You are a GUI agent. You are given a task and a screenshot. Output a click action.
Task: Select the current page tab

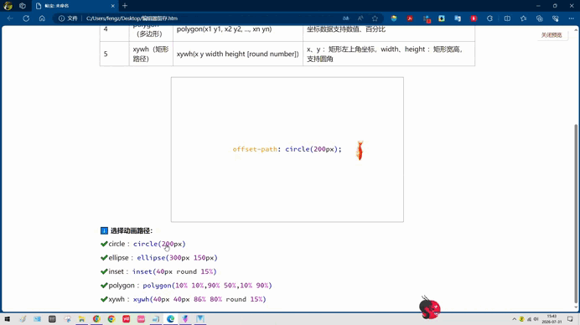click(x=75, y=6)
